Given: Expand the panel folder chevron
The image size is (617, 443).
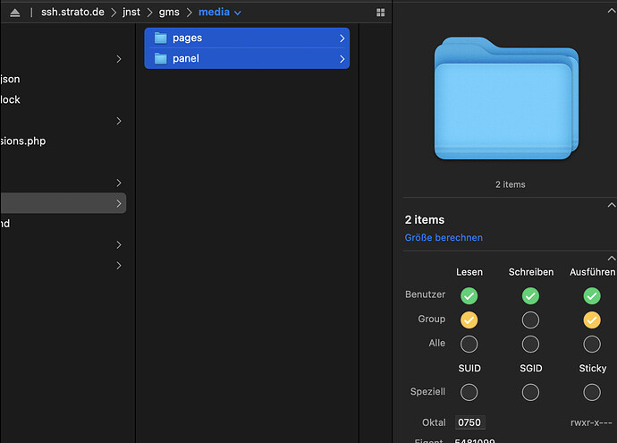Looking at the screenshot, I should coord(342,59).
